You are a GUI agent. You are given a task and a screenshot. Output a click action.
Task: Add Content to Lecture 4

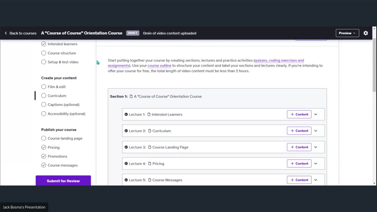pyautogui.click(x=299, y=164)
